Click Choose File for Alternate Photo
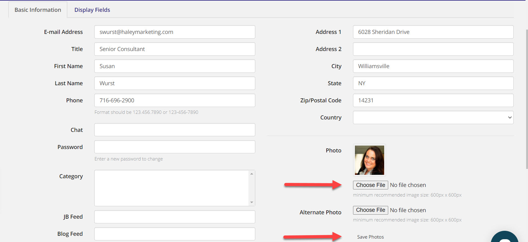528x242 pixels. [370, 210]
